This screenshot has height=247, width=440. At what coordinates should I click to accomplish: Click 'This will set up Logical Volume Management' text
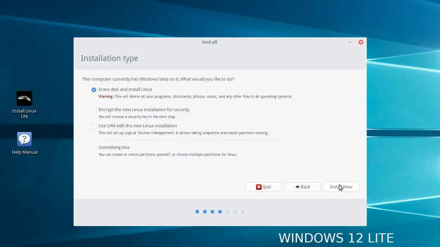(x=184, y=133)
